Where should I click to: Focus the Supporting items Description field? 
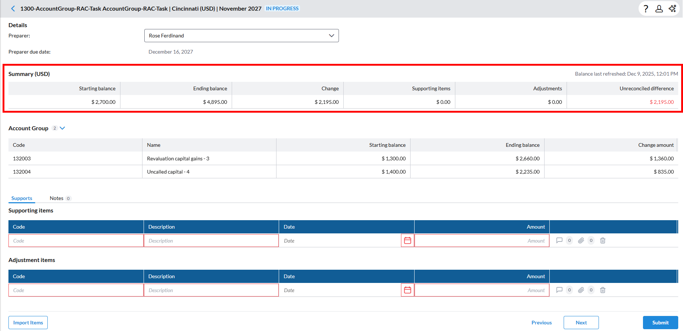pyautogui.click(x=211, y=241)
